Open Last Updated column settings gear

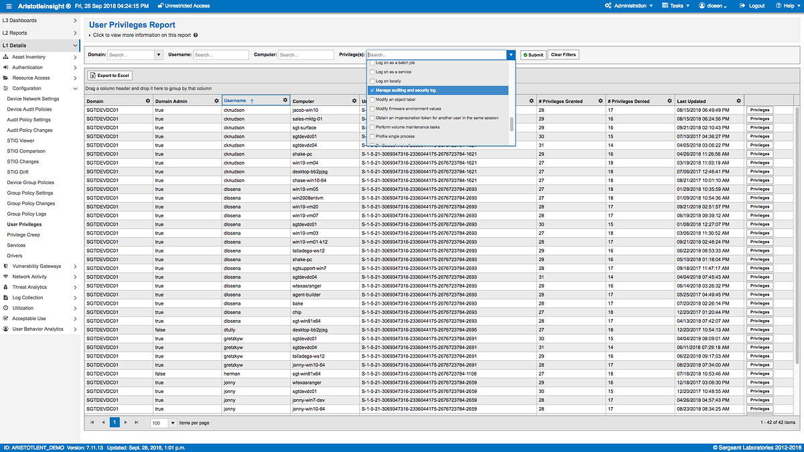[x=738, y=100]
